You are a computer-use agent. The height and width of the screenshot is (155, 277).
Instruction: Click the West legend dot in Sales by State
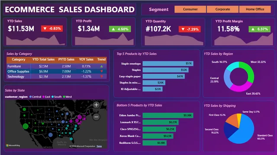pos(64,96)
